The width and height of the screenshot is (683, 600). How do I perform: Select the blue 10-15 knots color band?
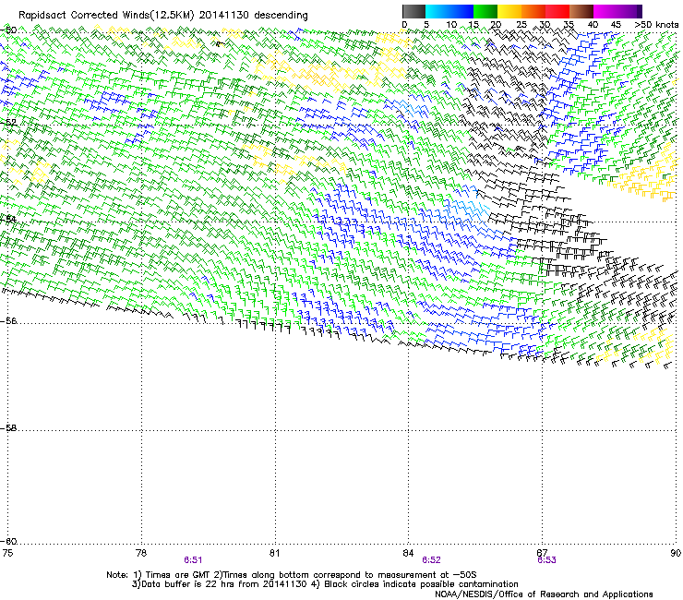point(461,11)
